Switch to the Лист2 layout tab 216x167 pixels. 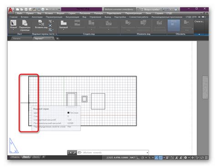click(x=36, y=157)
